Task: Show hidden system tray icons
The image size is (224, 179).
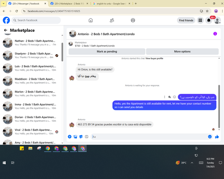Action: pos(192,163)
